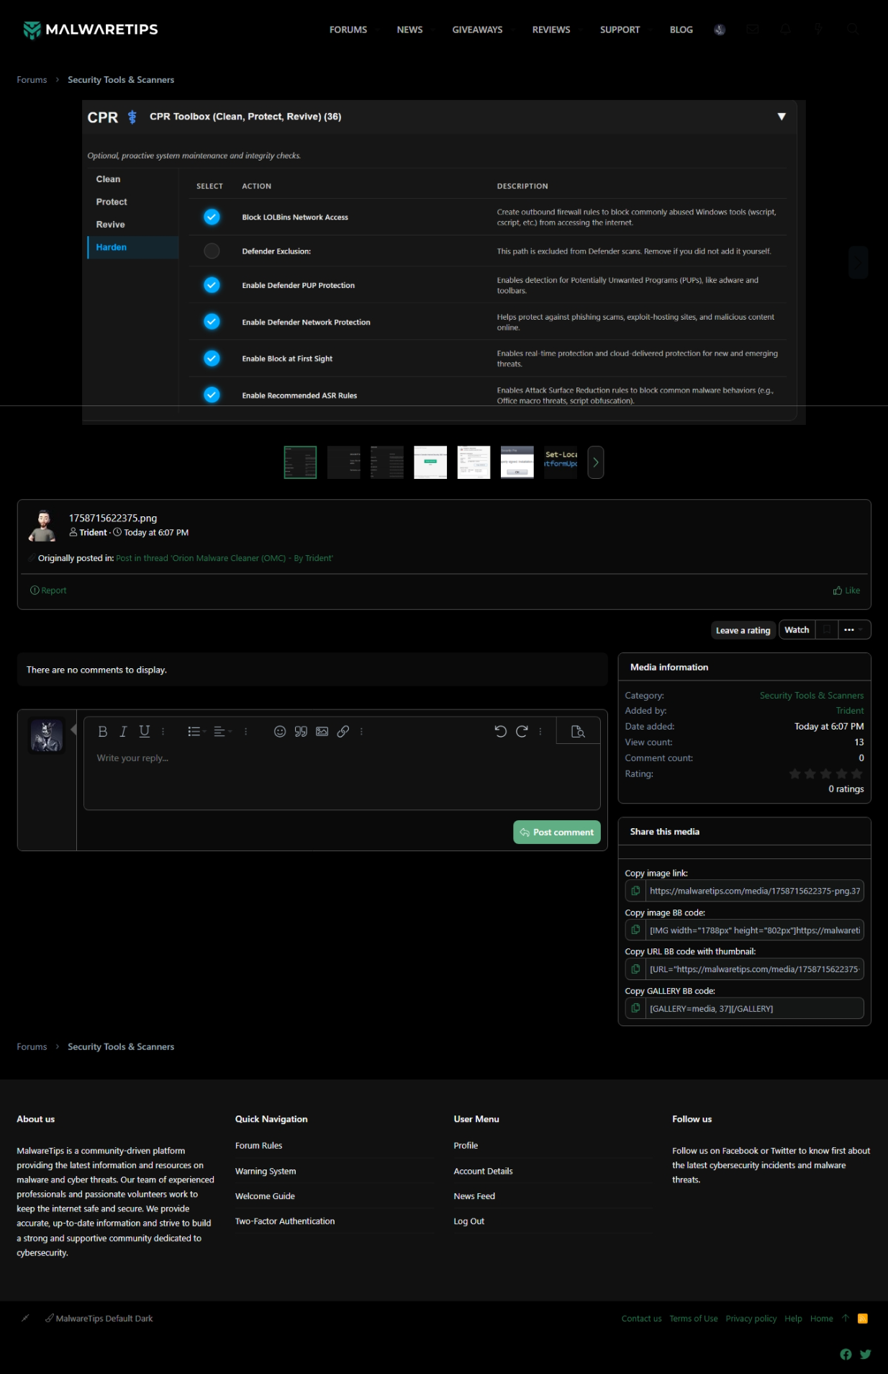Open the list type dropdown
The image size is (888, 1374).
click(x=196, y=732)
